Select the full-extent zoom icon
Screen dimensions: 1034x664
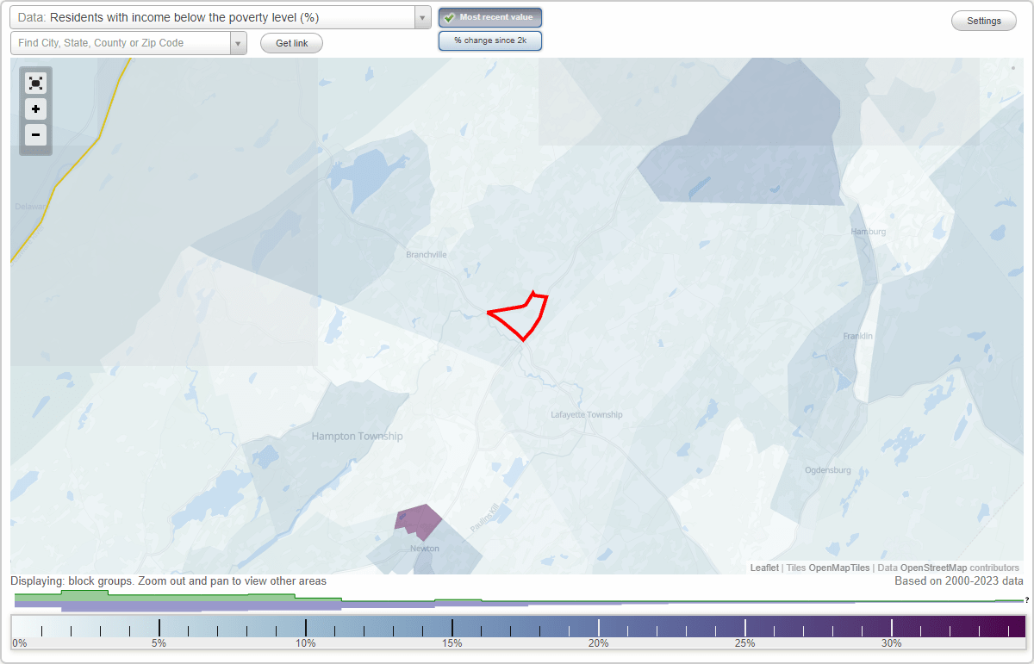click(35, 83)
